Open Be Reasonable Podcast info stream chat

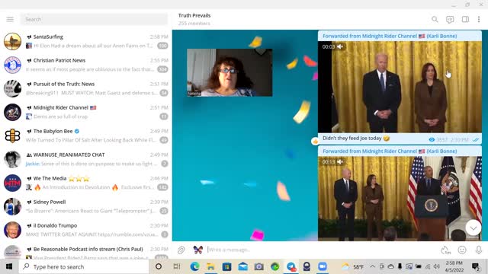point(86,251)
